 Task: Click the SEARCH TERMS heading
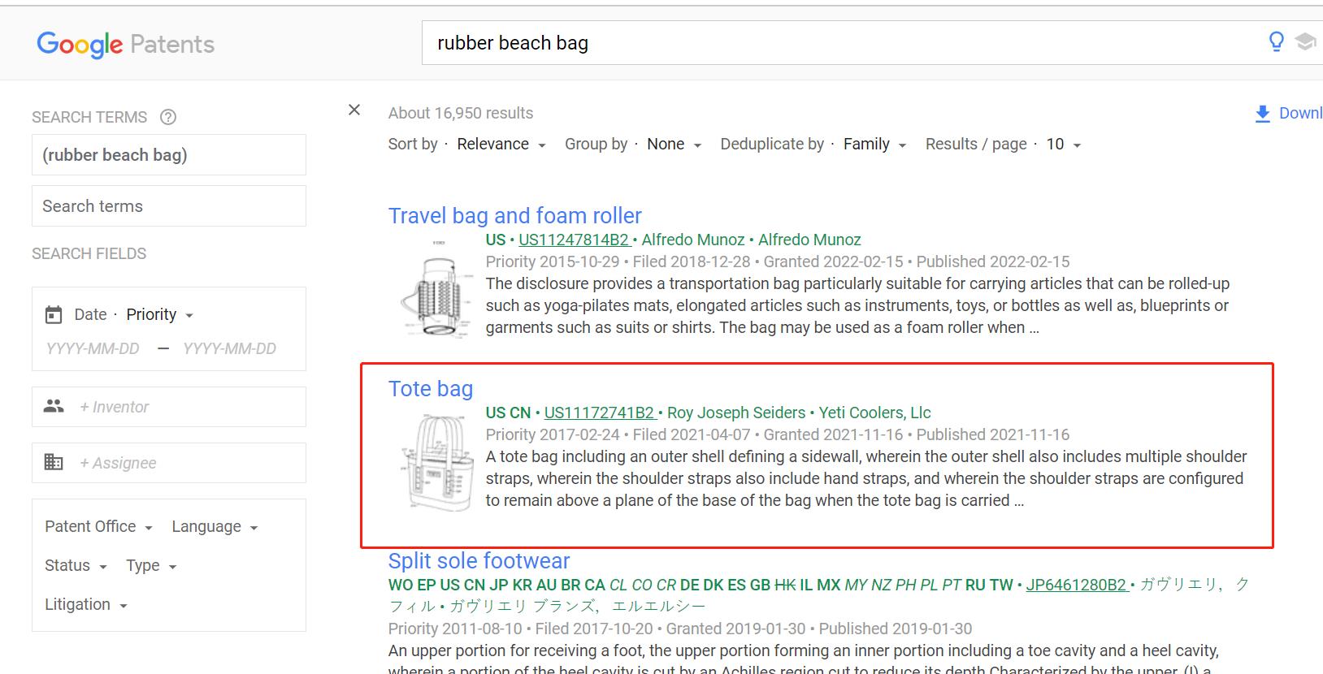[x=89, y=117]
